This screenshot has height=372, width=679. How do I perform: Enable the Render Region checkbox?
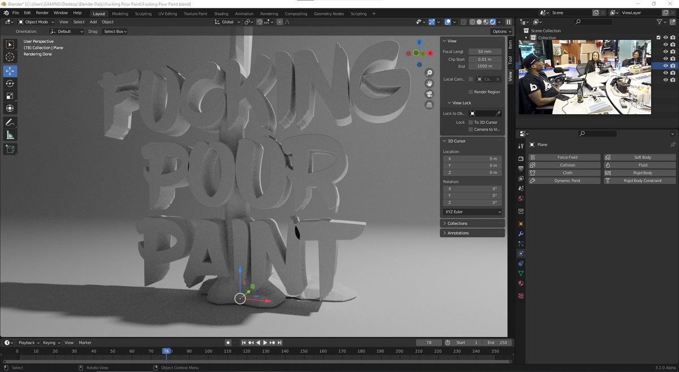click(471, 92)
